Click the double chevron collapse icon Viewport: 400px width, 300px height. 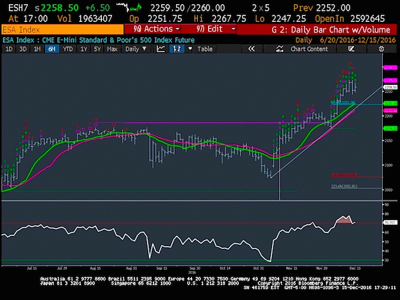pos(251,49)
